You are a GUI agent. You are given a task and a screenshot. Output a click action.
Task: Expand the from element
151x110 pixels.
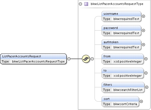146,59
